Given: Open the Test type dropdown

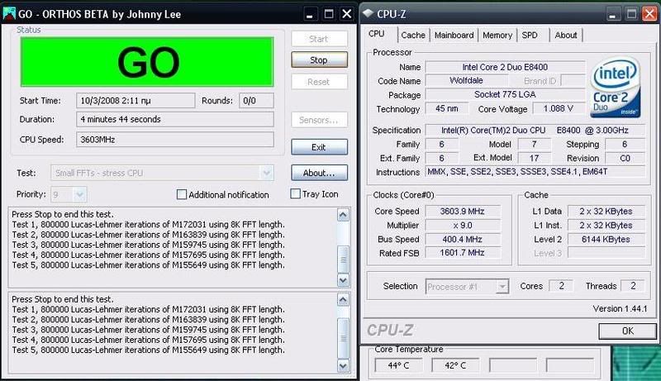Looking at the screenshot, I should pyautogui.click(x=266, y=173).
